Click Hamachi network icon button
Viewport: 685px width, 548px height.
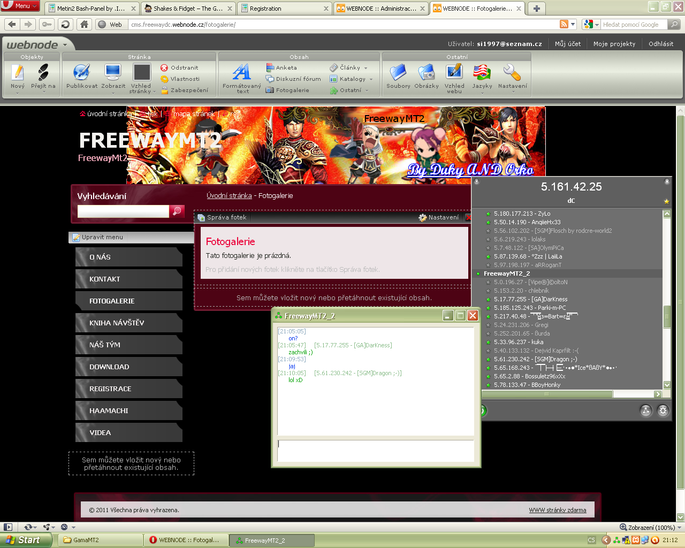(646, 410)
